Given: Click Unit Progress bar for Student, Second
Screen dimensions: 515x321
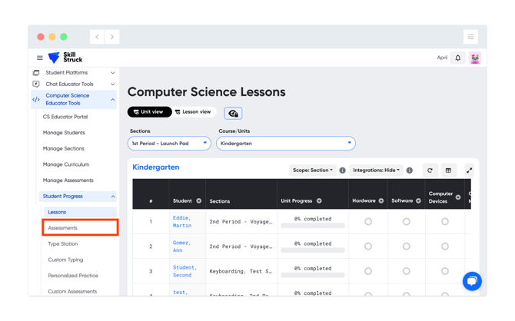Looking at the screenshot, I should 313,275.
